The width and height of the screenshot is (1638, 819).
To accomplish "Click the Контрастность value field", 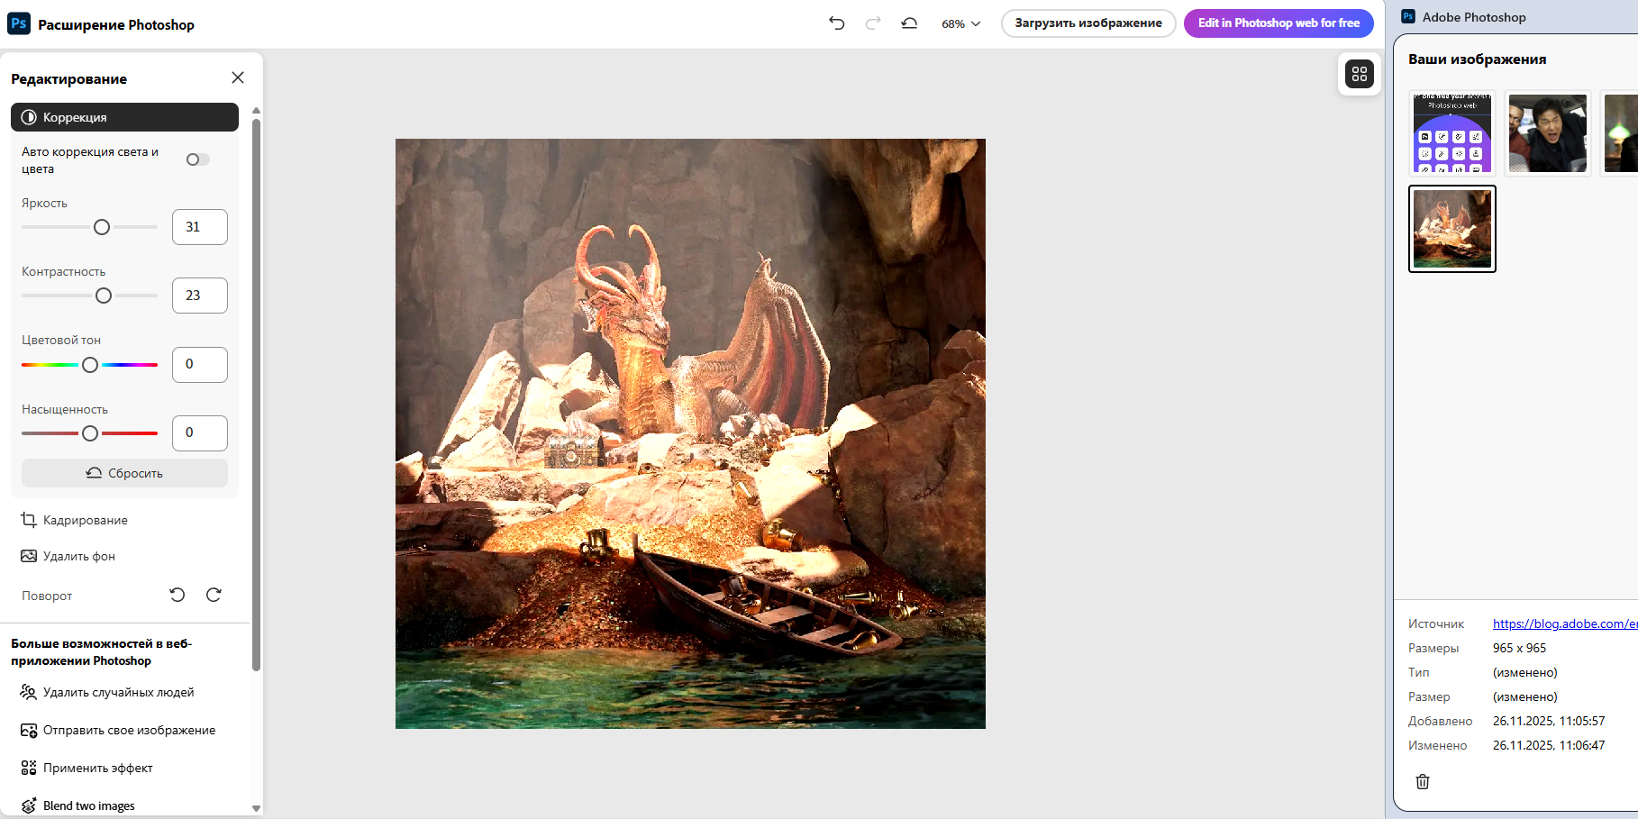I will tap(200, 296).
